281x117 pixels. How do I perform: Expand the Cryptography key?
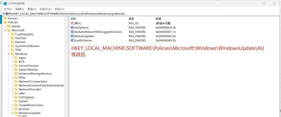point(9,34)
